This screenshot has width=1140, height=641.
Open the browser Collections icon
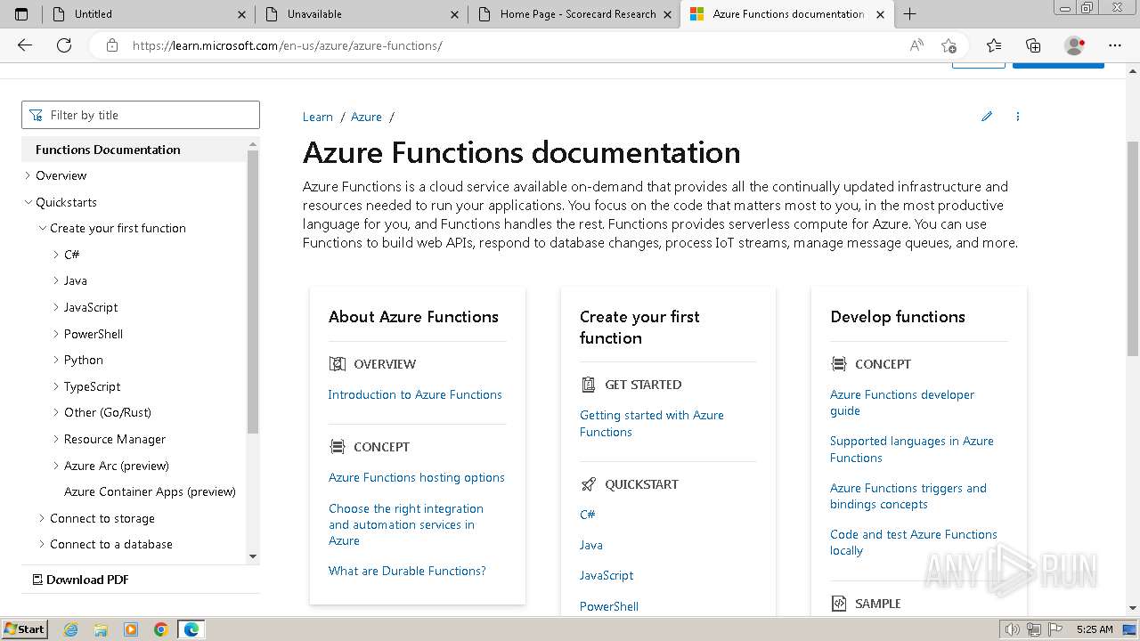[1033, 45]
